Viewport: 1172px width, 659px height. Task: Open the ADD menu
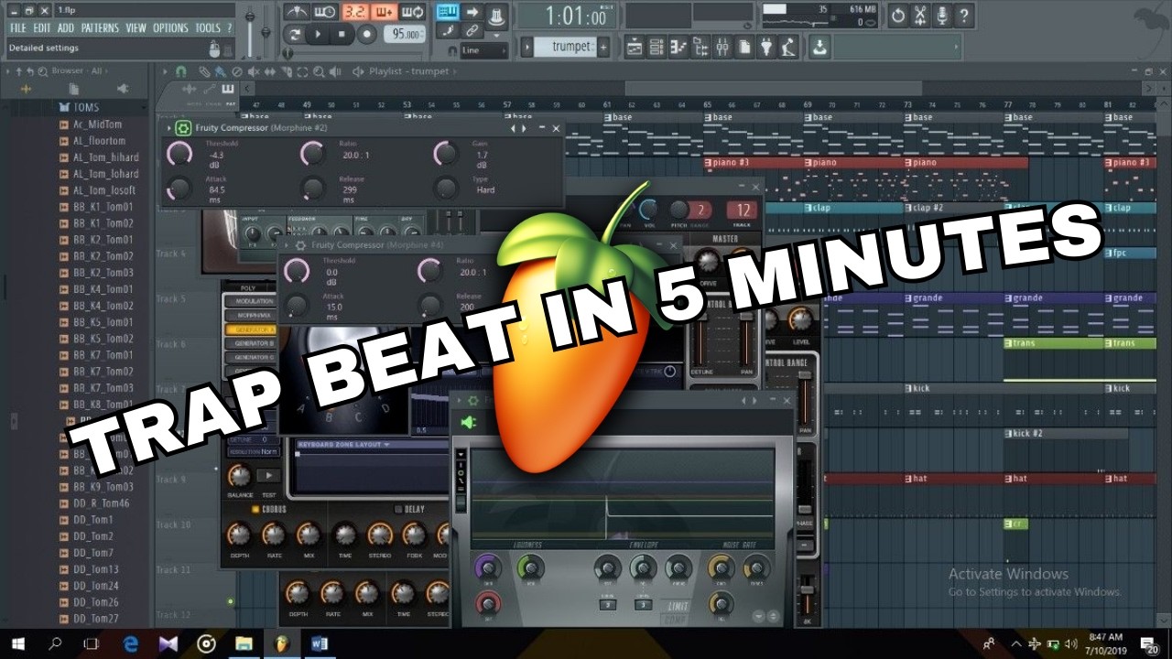click(66, 28)
